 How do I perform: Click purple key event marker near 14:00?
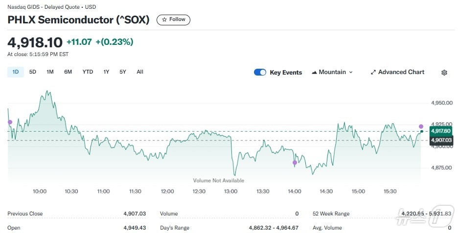coord(295,162)
